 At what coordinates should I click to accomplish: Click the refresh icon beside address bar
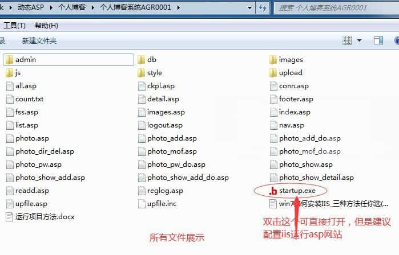(x=263, y=7)
